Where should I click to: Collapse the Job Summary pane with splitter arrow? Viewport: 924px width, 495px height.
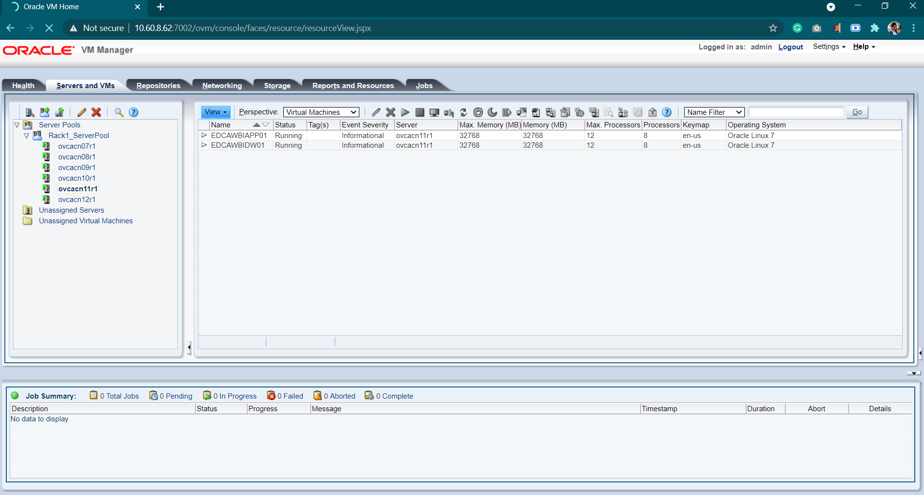[913, 373]
